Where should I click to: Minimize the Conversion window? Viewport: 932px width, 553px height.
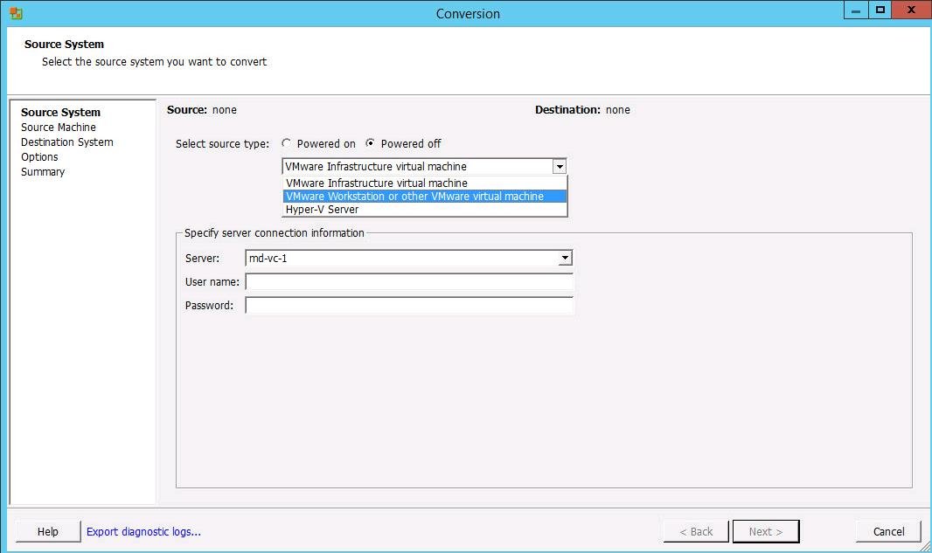(856, 10)
